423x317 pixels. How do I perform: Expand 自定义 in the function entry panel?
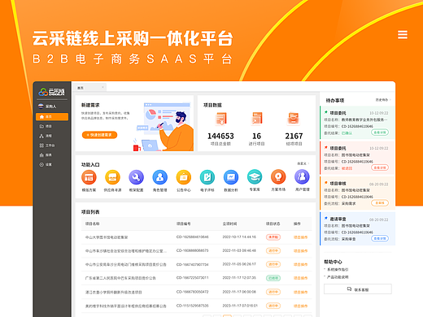pyautogui.click(x=303, y=163)
